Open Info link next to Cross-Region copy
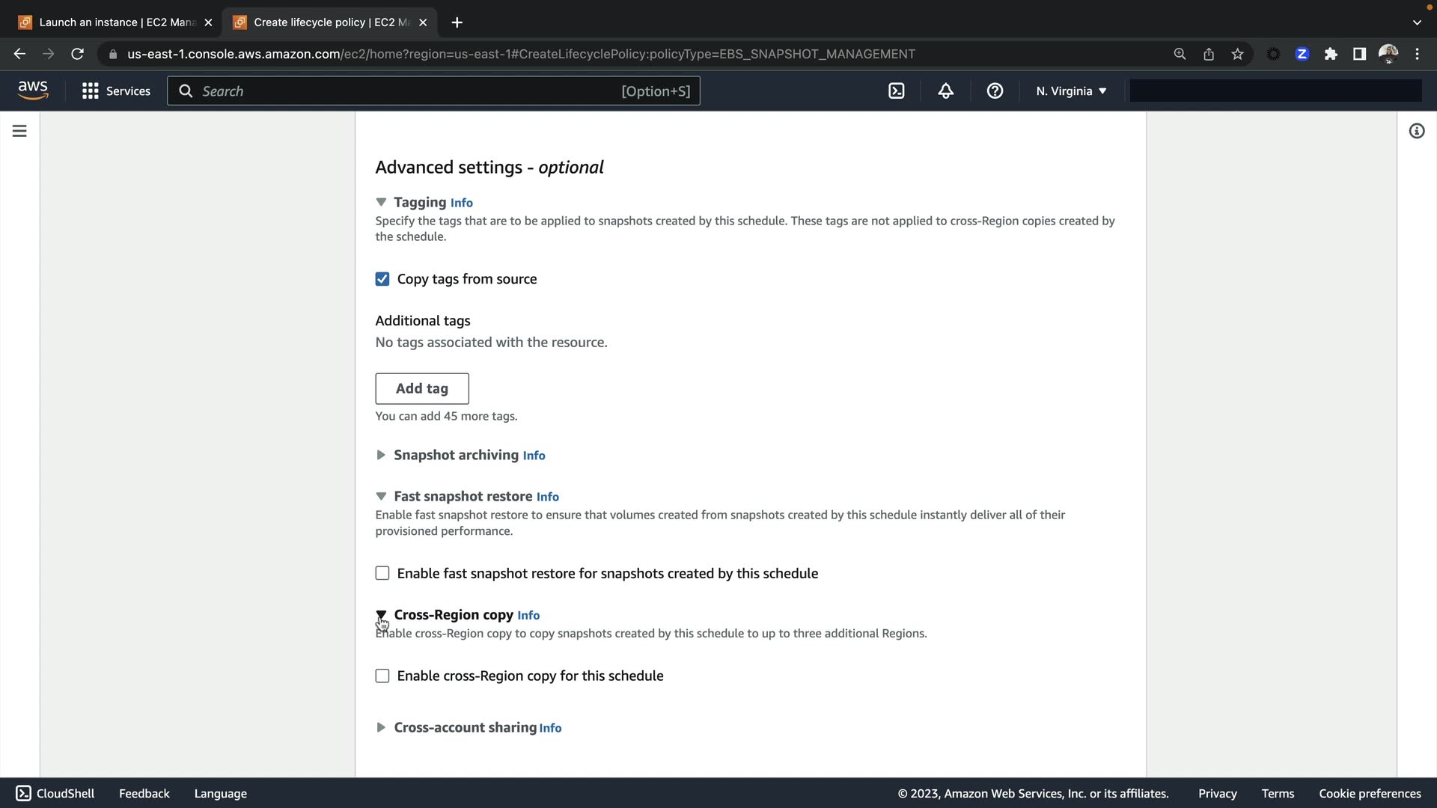1437x808 pixels. pyautogui.click(x=528, y=615)
